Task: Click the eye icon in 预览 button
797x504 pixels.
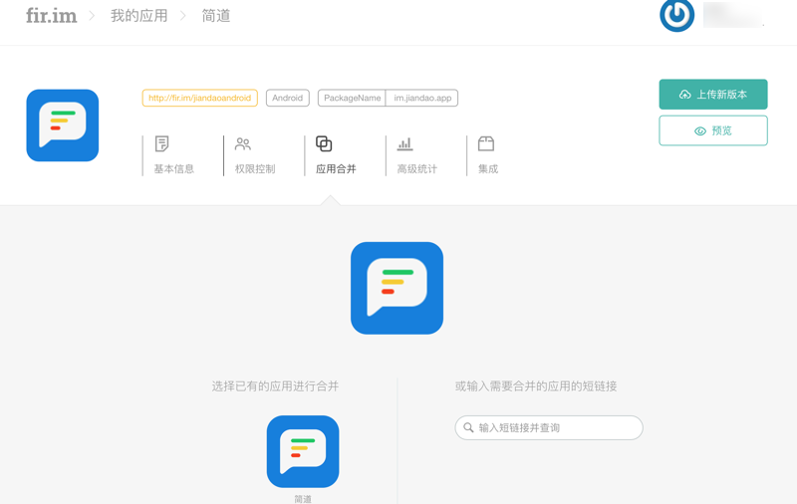Action: tap(700, 131)
